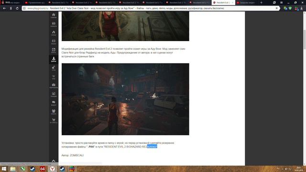Image resolution: width=306 pixels, height=172 pixels.
Task: Open new tab with plus button
Action: click(262, 2)
